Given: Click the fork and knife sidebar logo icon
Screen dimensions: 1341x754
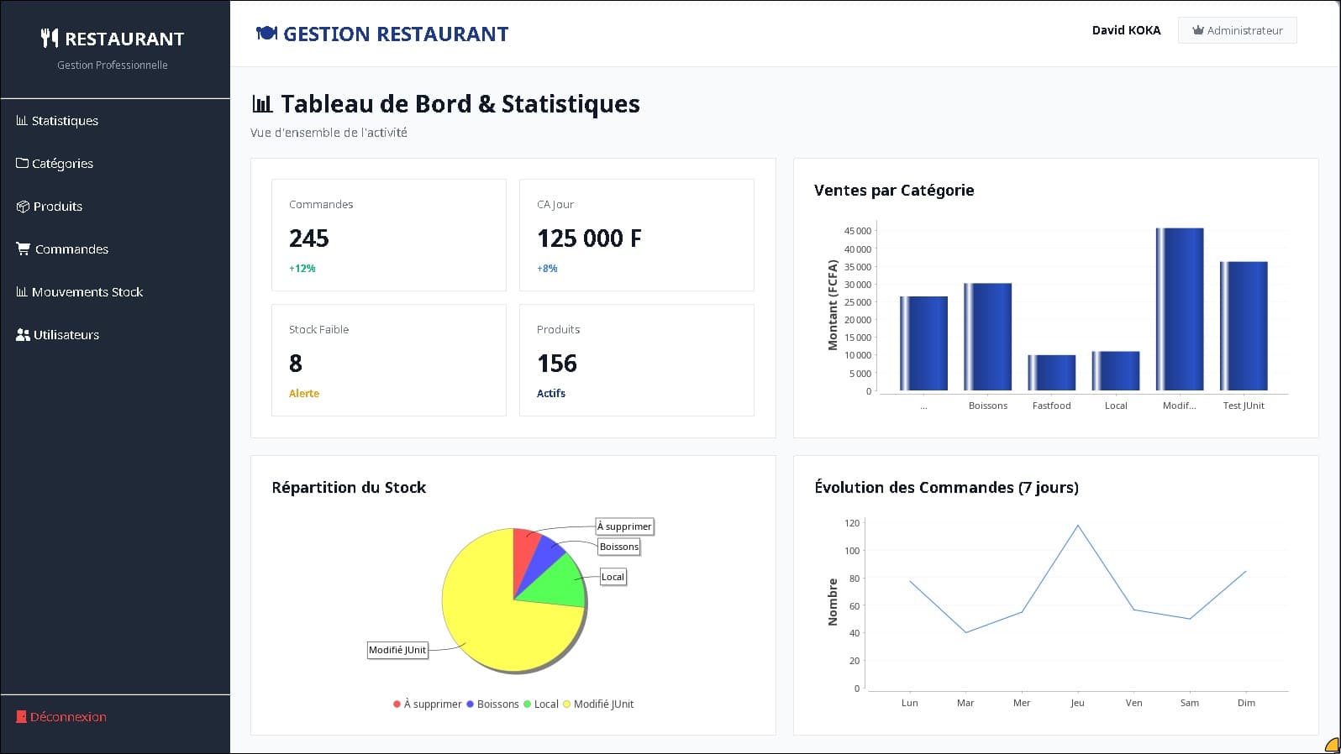Looking at the screenshot, I should 50,38.
